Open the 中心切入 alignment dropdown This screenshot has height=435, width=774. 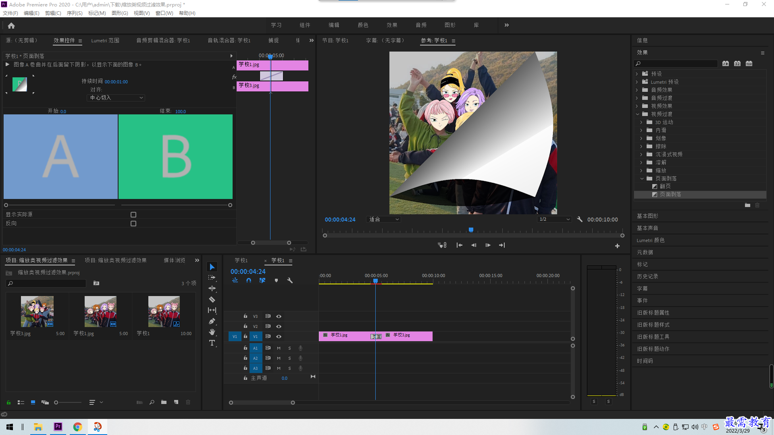(116, 98)
